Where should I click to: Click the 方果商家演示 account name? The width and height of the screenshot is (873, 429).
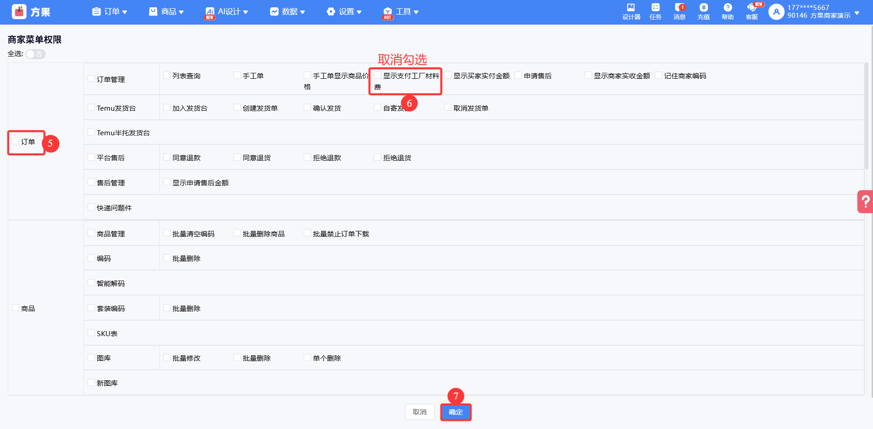pyautogui.click(x=830, y=15)
